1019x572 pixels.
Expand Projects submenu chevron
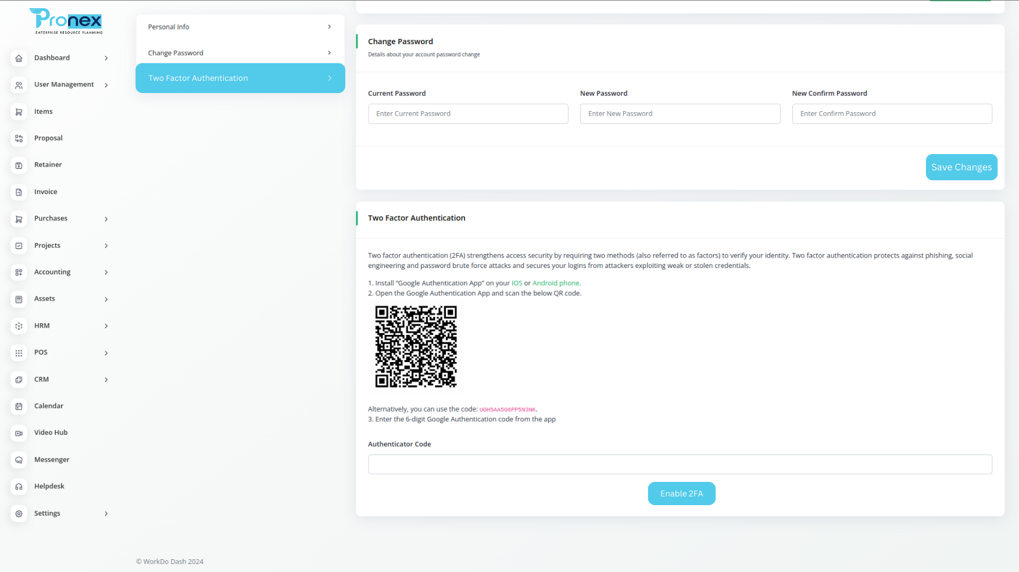106,246
